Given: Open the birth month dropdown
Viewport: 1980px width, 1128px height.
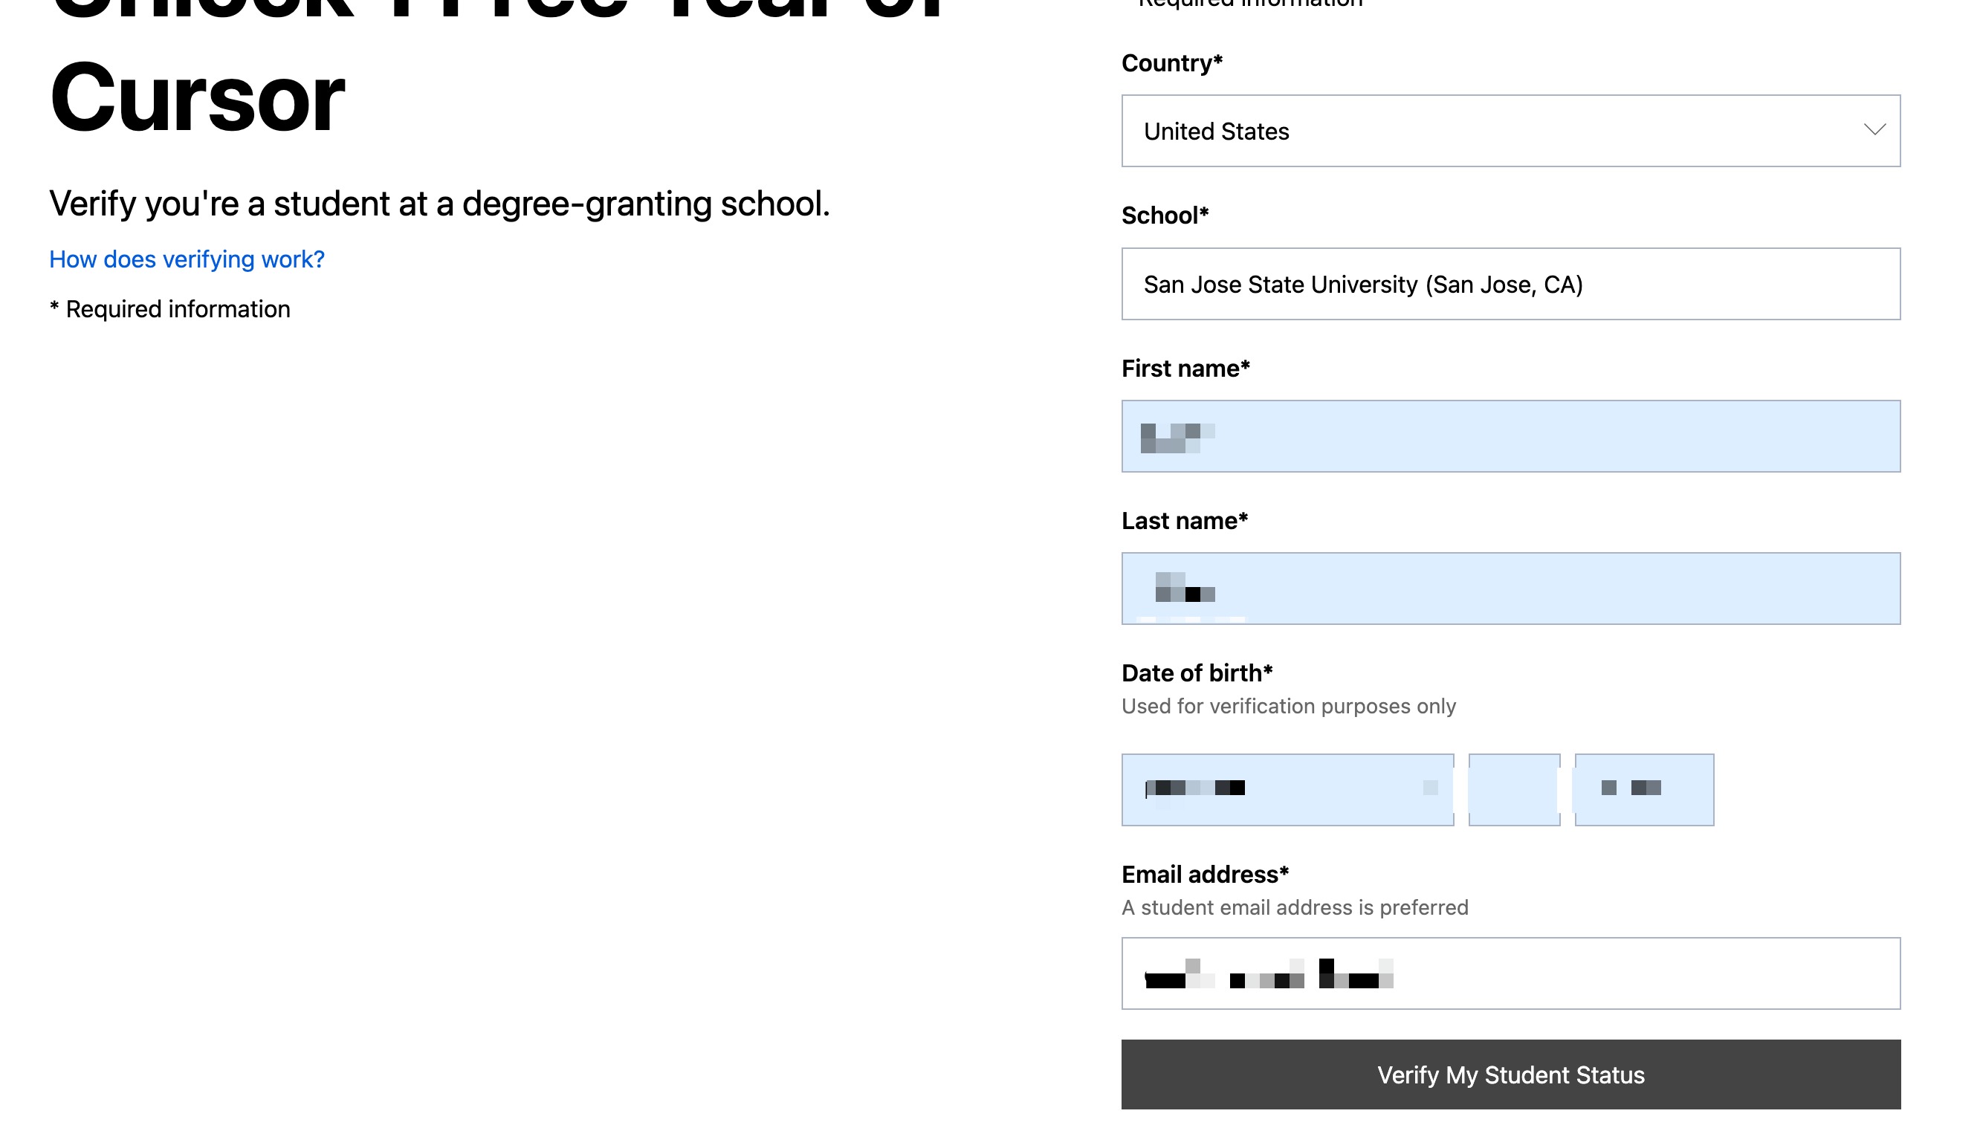Looking at the screenshot, I should pos(1287,789).
